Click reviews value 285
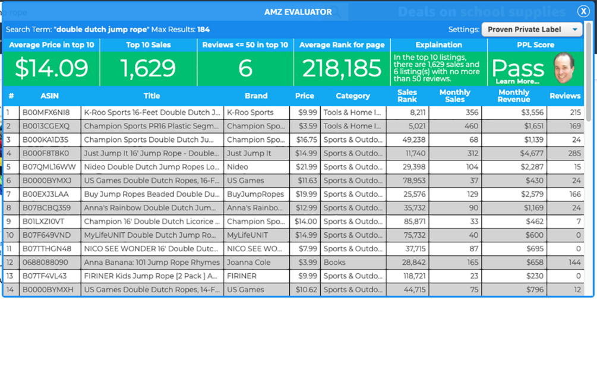 [x=574, y=153]
